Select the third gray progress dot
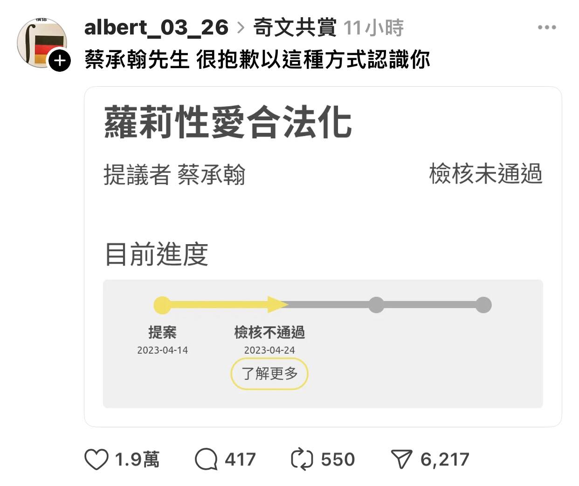This screenshot has height=486, width=579. tap(376, 305)
